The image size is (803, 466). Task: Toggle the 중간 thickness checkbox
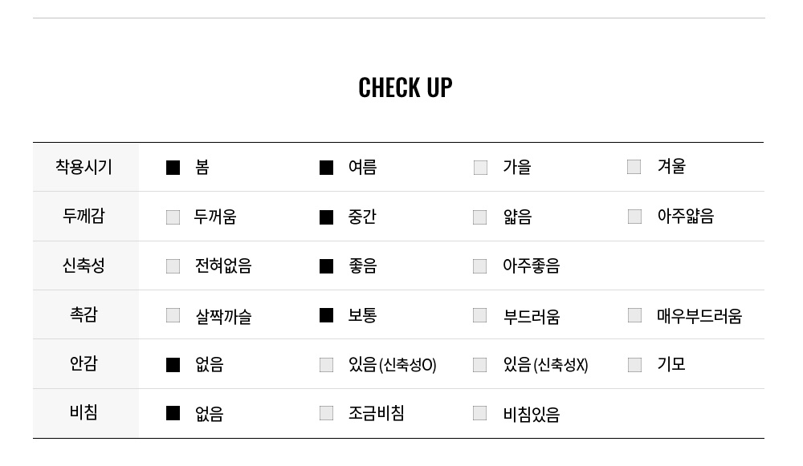pyautogui.click(x=326, y=217)
